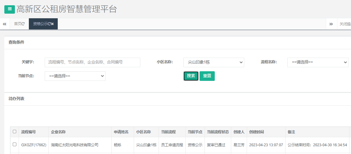Tick the checkbox for row GXGZF(17662)
The height and width of the screenshot is (154, 351).
pyautogui.click(x=15, y=144)
